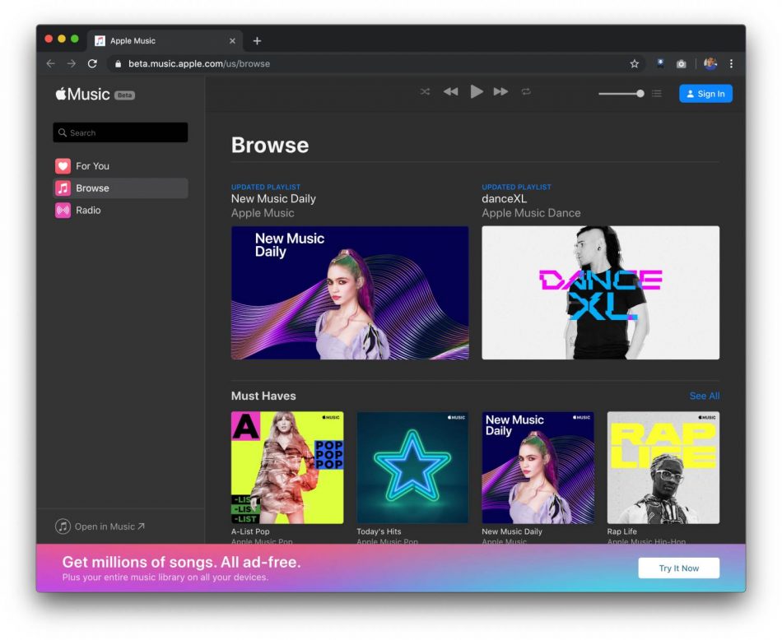This screenshot has width=782, height=640.
Task: Open the Chrome three-dot menu
Action: [x=731, y=64]
